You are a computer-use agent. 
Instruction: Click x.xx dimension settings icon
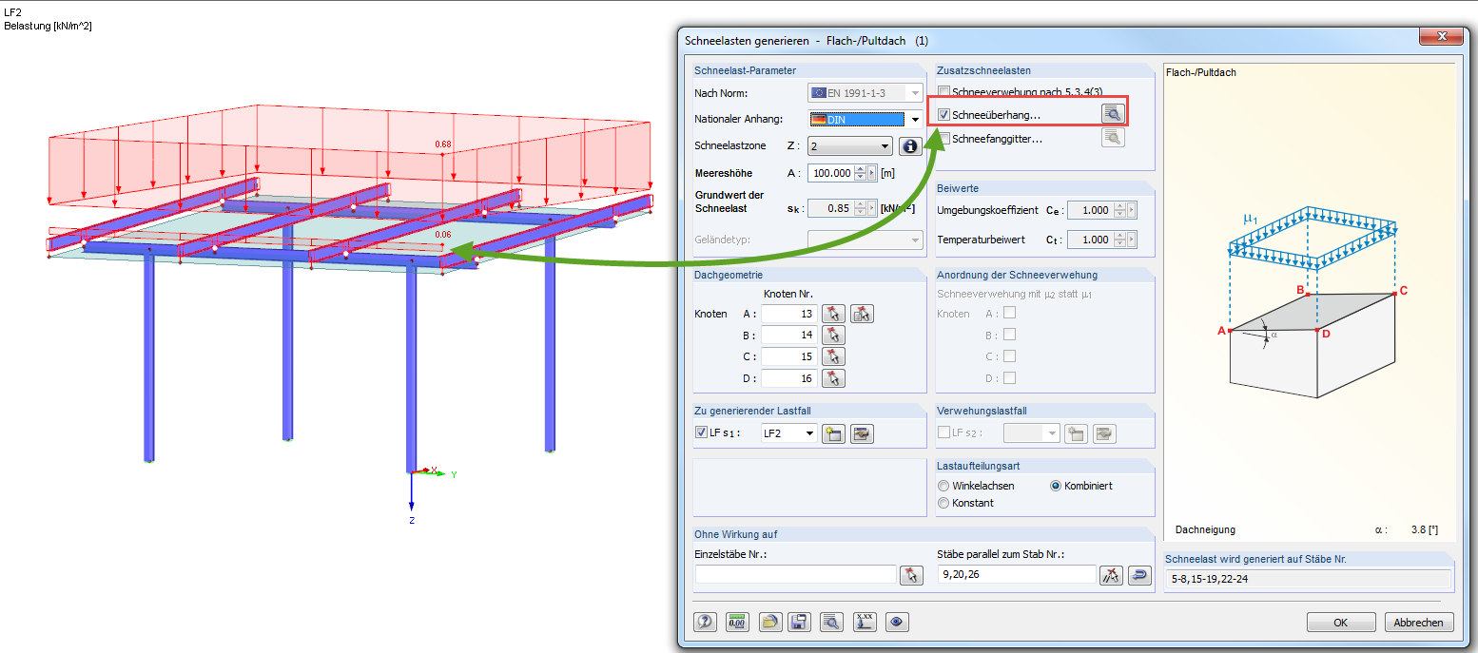[x=864, y=623]
